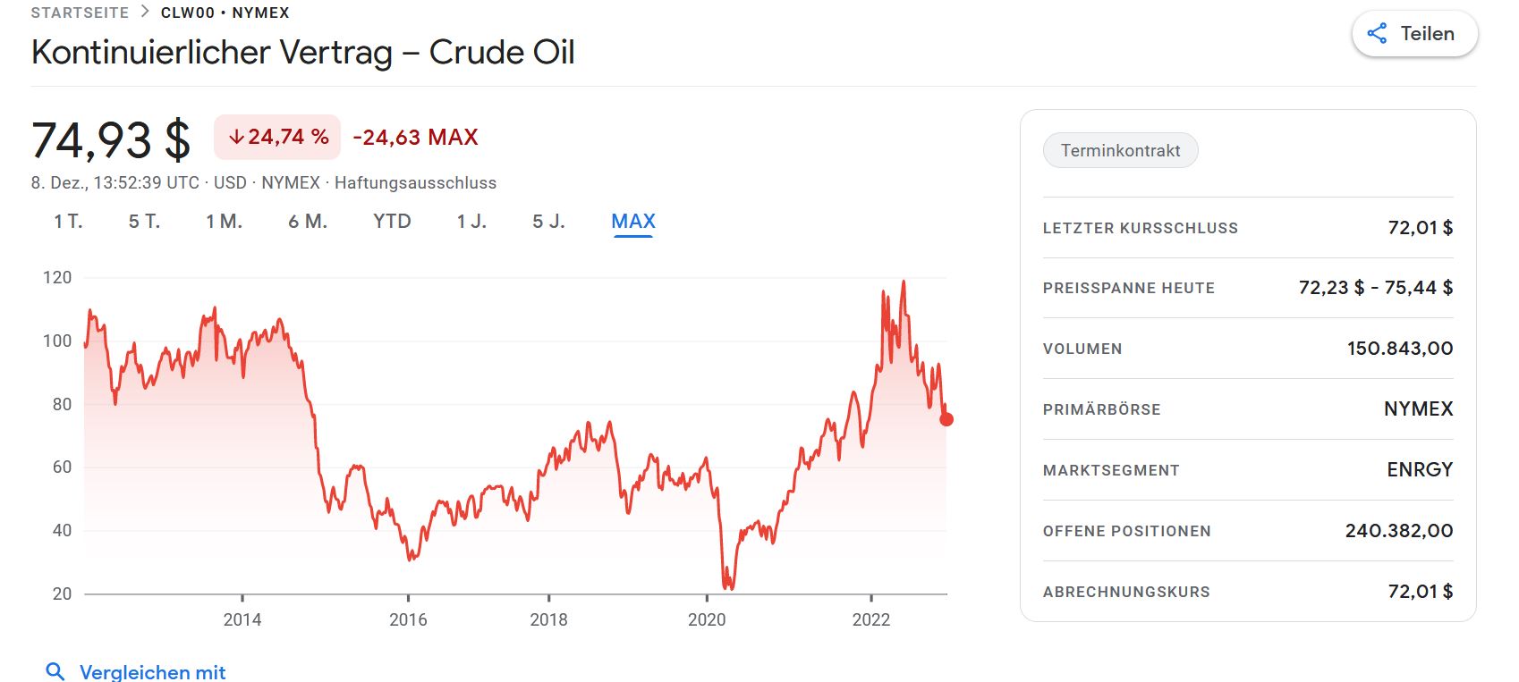Click the red downward arrow icon beside 24,74 %
This screenshot has width=1519, height=682.
(237, 138)
